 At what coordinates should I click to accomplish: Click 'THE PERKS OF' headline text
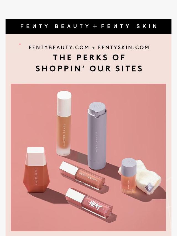[89, 57]
